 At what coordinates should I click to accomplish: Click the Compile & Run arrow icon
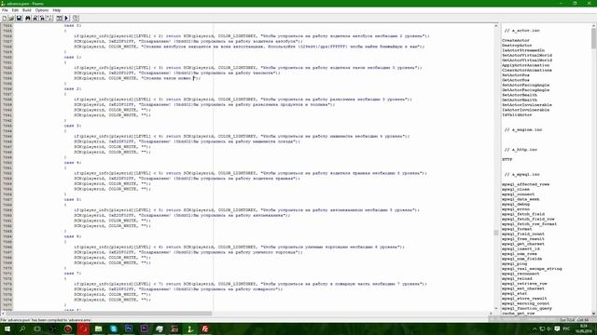click(66, 18)
